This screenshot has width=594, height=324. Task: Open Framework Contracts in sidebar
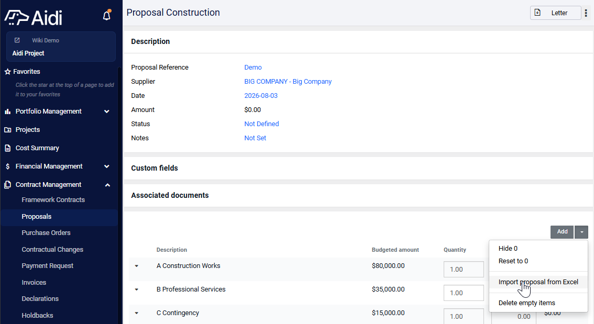pos(53,200)
